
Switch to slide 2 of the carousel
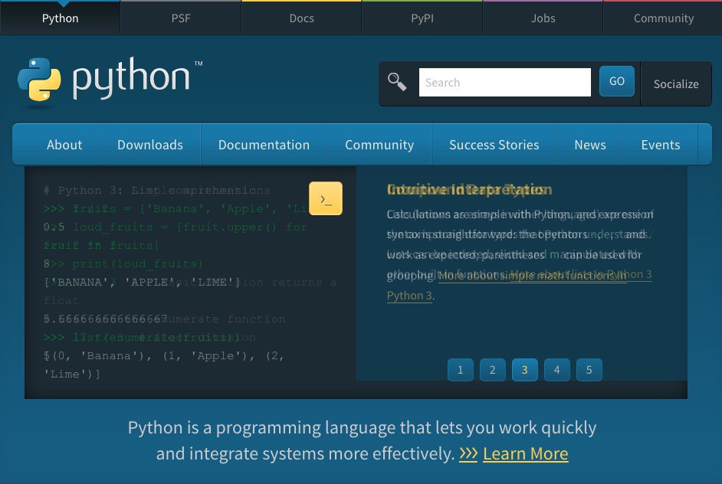(x=492, y=370)
